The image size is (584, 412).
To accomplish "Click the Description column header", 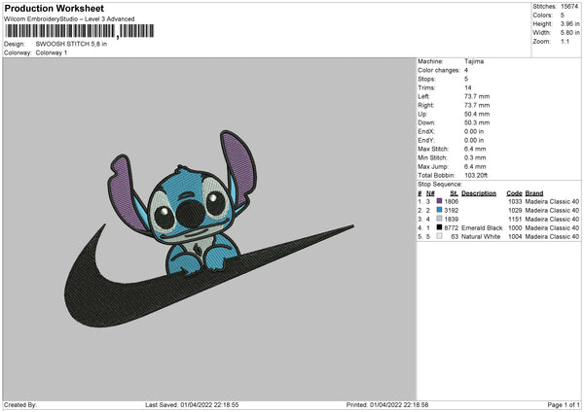I will 479,193.
